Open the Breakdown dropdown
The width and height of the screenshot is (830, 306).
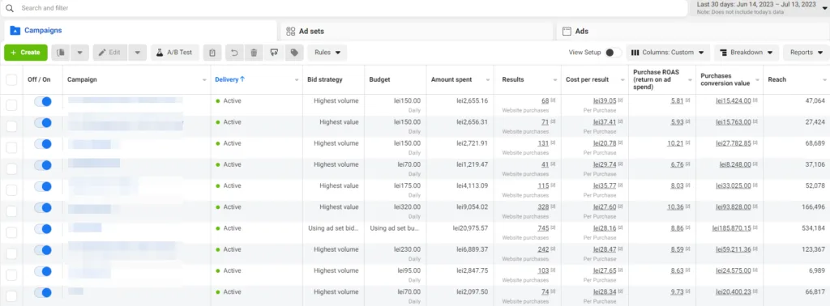747,53
